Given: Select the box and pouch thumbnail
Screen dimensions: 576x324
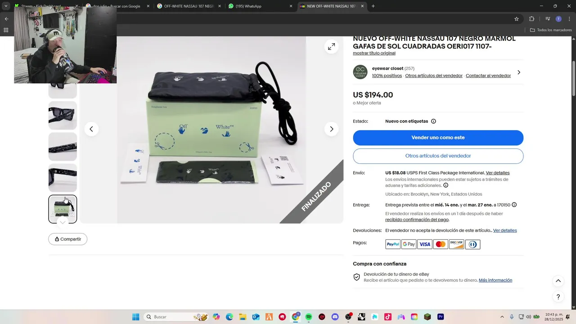Looking at the screenshot, I should pos(63,209).
